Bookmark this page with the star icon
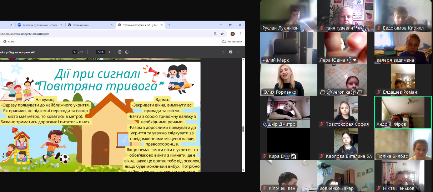The width and height of the screenshot is (433, 192). [222, 34]
